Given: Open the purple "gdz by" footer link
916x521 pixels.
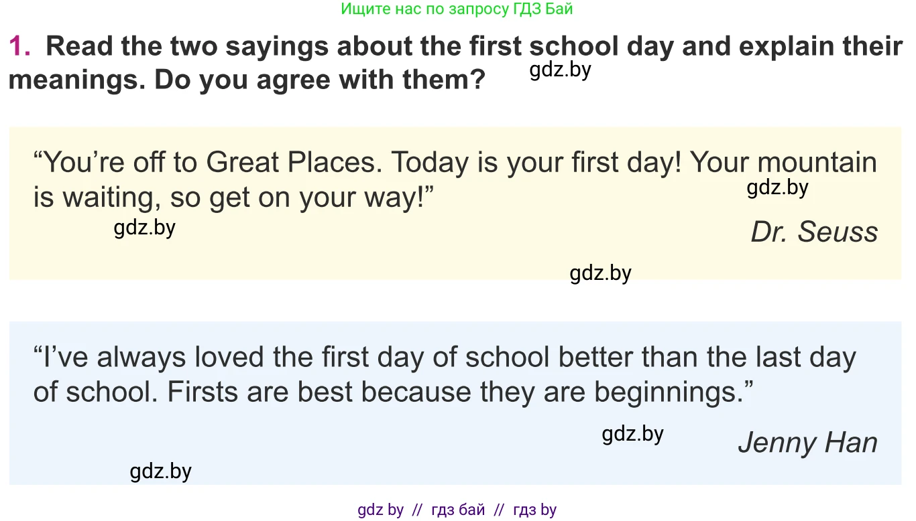Looking at the screenshot, I should point(380,510).
